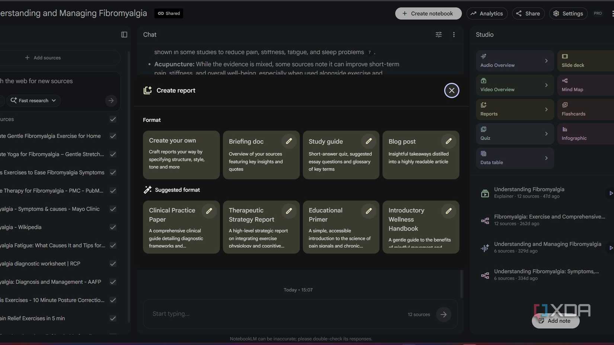Viewport: 614px width, 345px height.
Task: Edit the Blog post format with the pencil
Action: point(448,141)
